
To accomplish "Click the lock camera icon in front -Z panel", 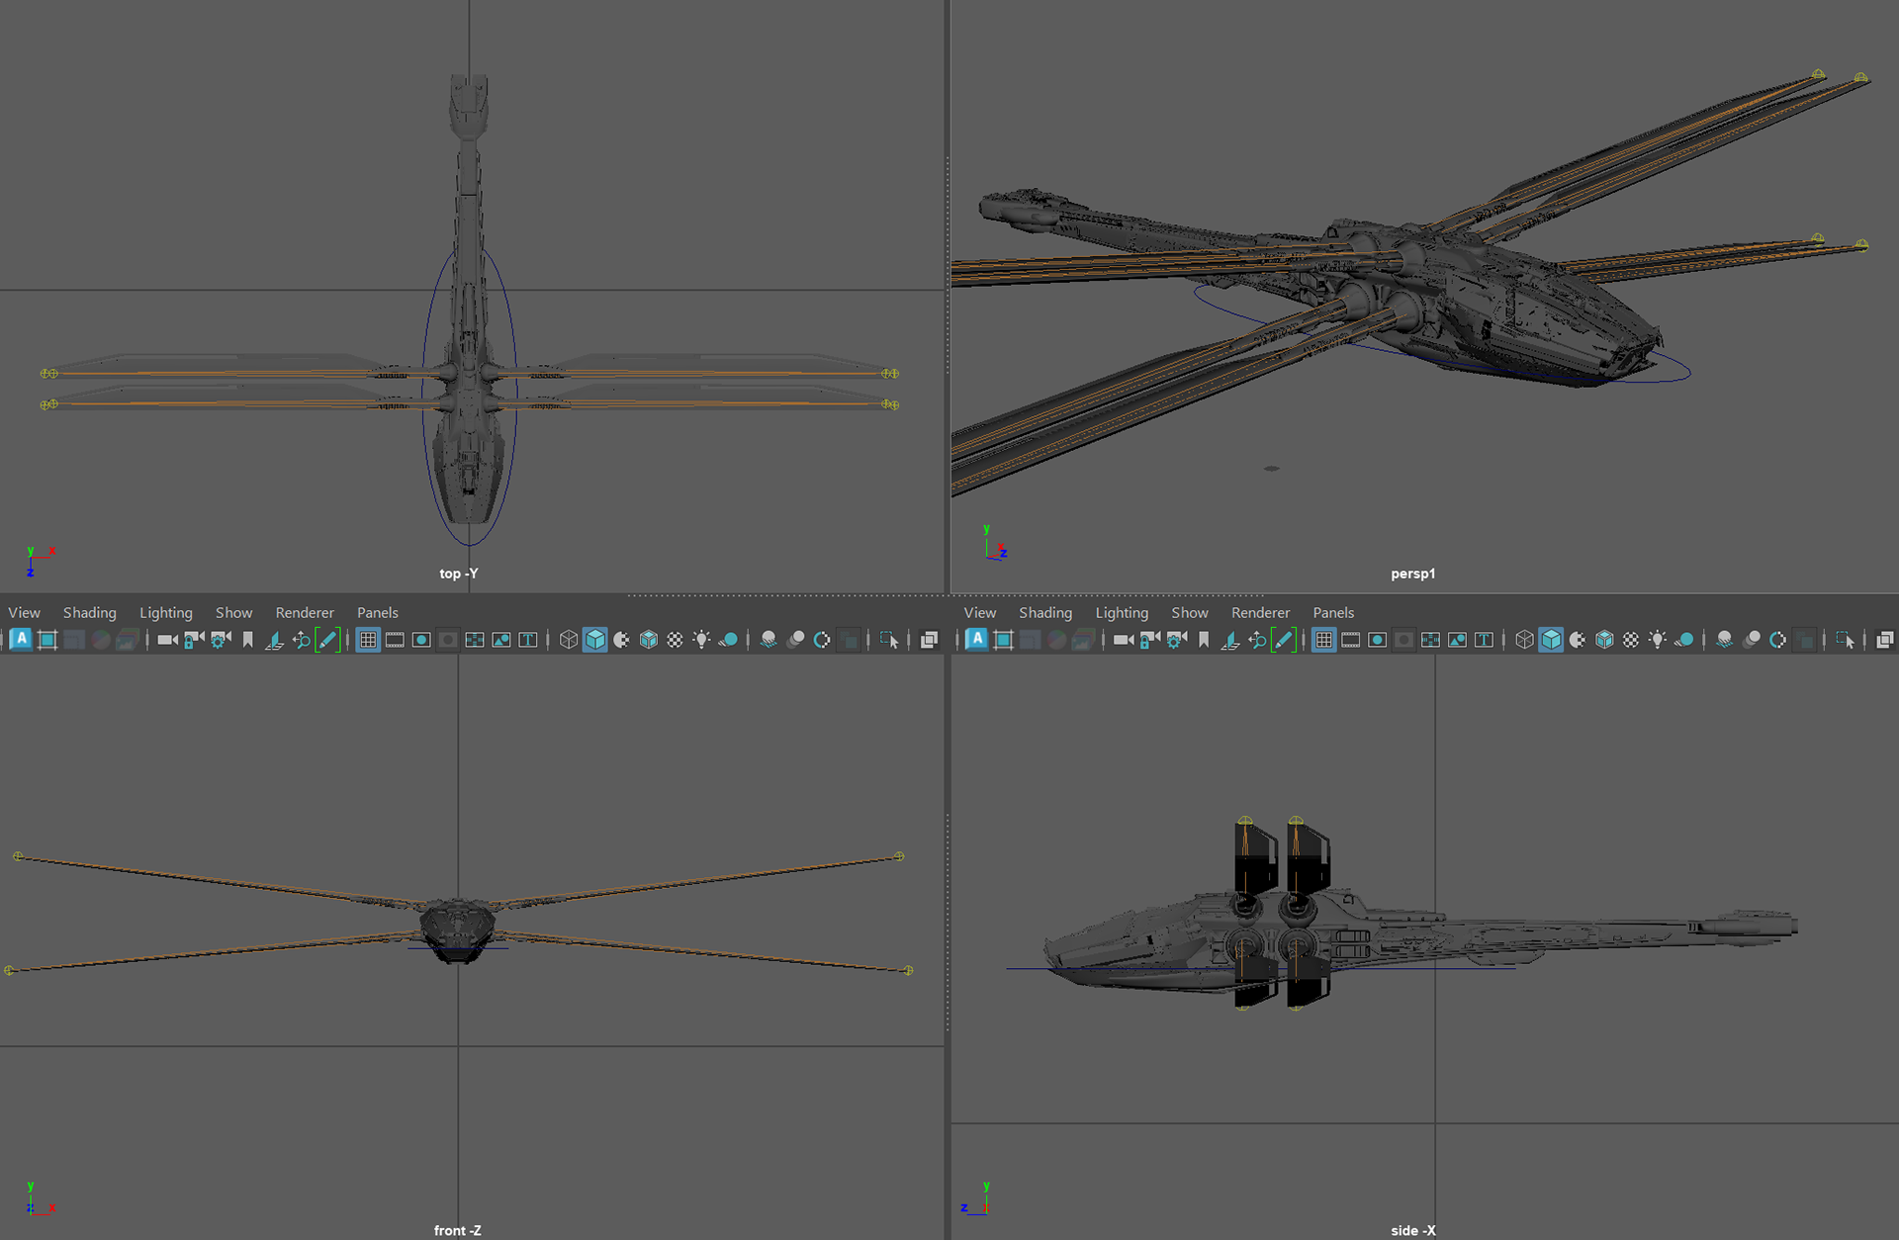I will click(x=194, y=640).
